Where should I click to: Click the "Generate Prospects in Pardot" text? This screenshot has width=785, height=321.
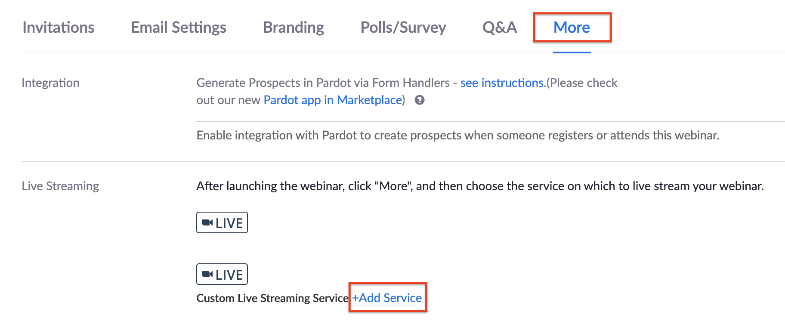[323, 83]
